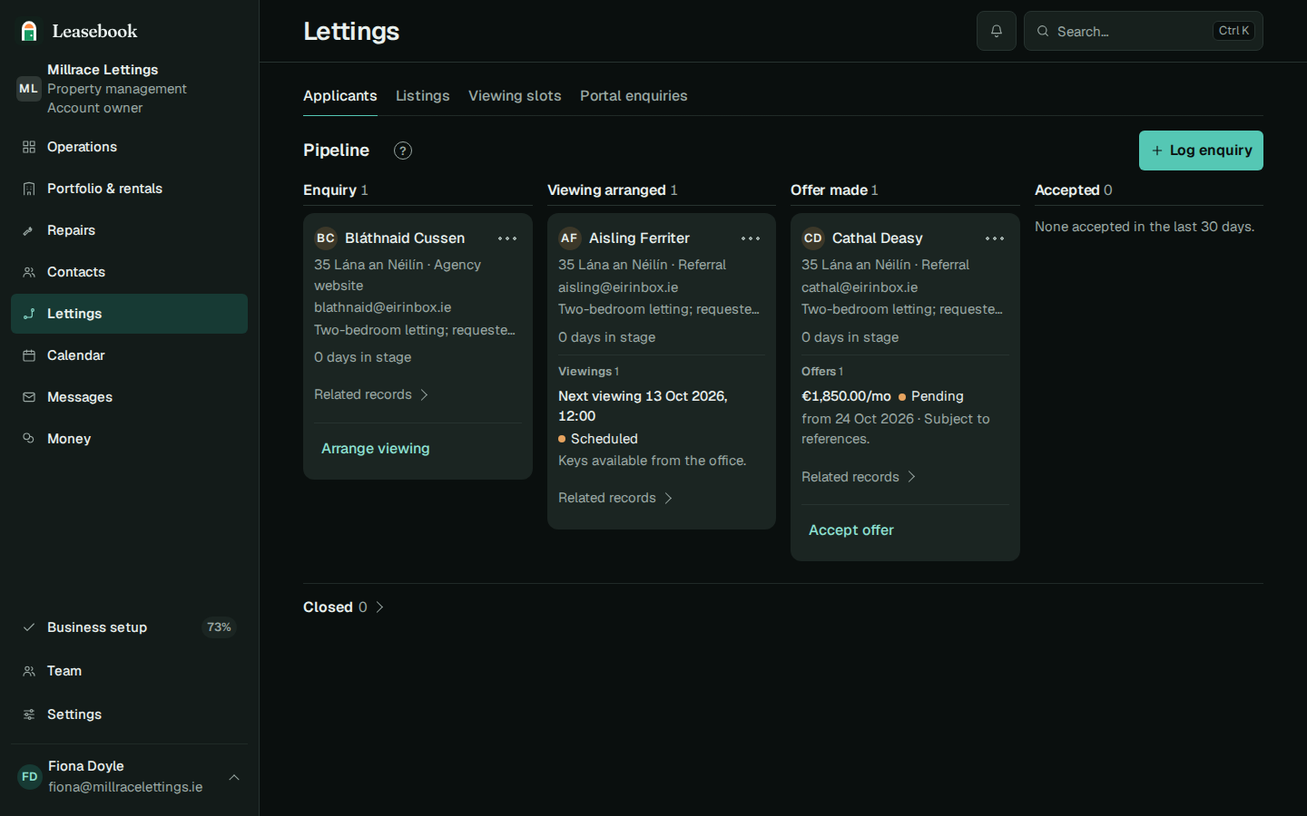This screenshot has height=816, width=1307.
Task: Click the Millrace Lettings workspace name
Action: [103, 70]
